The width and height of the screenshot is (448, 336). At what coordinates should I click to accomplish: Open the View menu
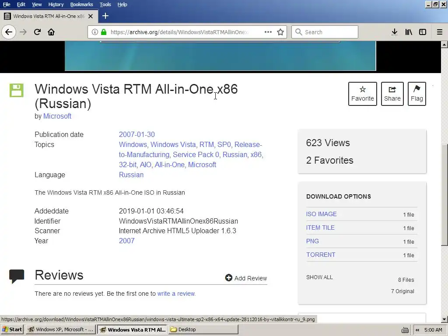pyautogui.click(x=37, y=4)
